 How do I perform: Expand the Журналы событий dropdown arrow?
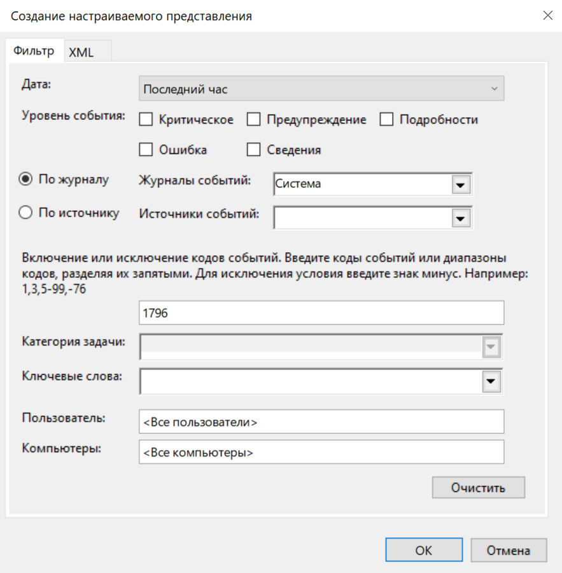click(x=460, y=185)
